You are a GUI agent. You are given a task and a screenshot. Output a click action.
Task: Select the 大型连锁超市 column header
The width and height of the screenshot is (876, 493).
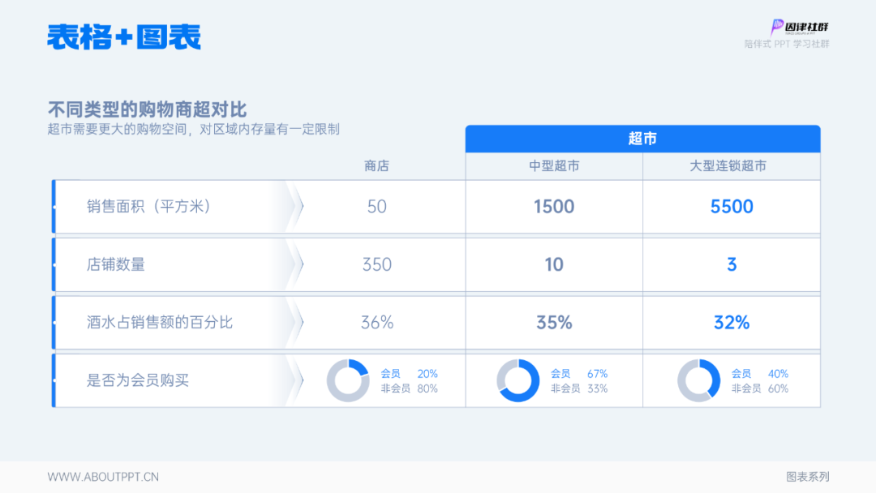728,166
